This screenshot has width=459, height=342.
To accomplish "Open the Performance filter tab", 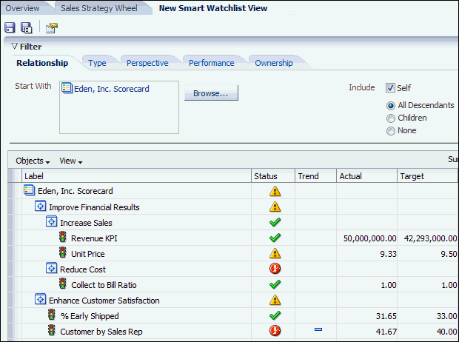I will point(211,63).
